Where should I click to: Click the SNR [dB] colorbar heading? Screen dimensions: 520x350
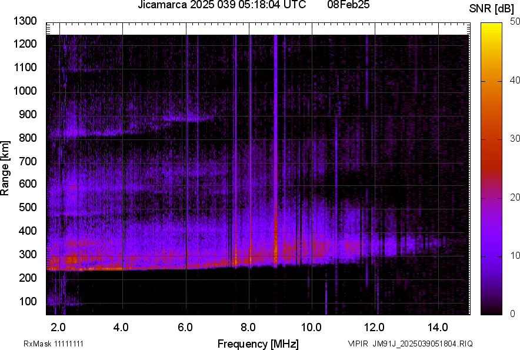click(492, 9)
